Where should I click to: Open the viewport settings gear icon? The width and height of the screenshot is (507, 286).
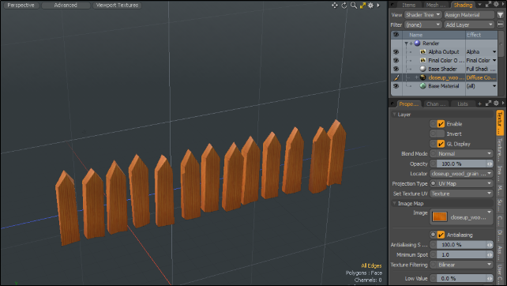click(370, 6)
